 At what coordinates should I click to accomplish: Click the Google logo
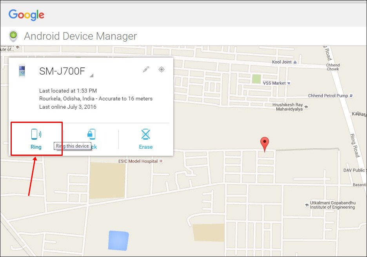26,15
